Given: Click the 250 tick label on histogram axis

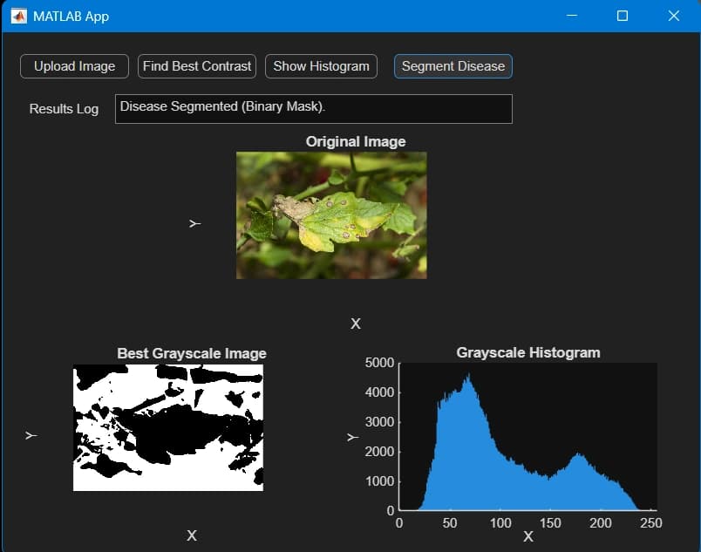Looking at the screenshot, I should click(650, 523).
